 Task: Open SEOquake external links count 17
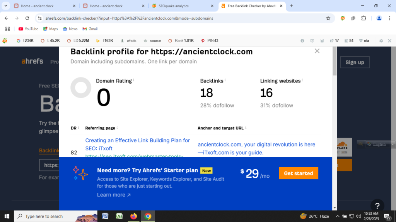333,40
